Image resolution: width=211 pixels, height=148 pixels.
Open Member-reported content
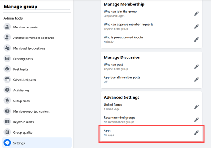(37, 111)
